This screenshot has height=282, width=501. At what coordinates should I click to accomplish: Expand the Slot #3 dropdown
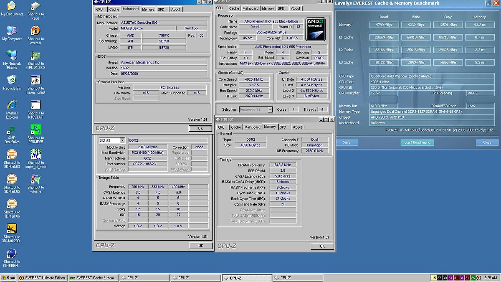[122, 141]
